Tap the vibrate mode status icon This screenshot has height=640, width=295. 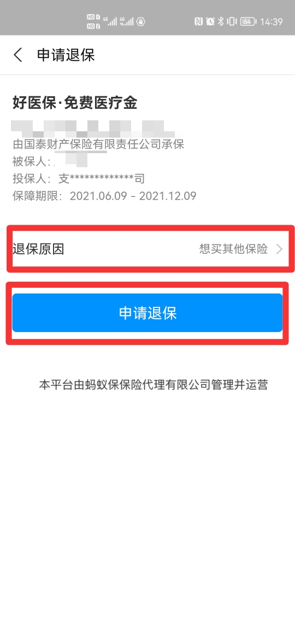[232, 21]
